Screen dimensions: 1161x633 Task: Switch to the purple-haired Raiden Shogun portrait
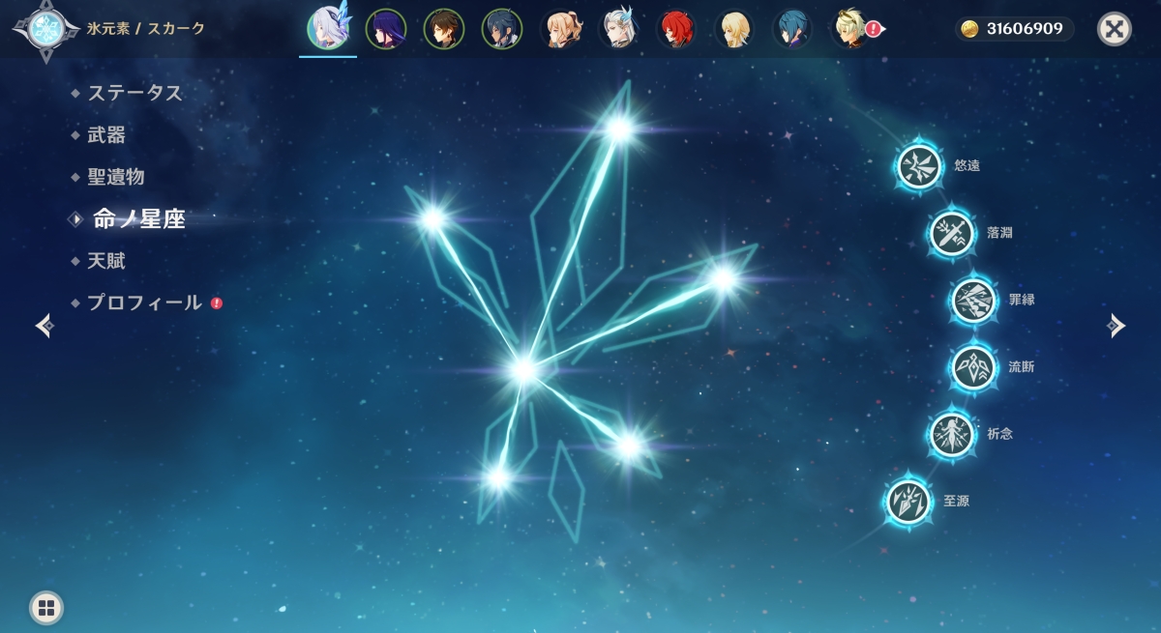pyautogui.click(x=386, y=29)
